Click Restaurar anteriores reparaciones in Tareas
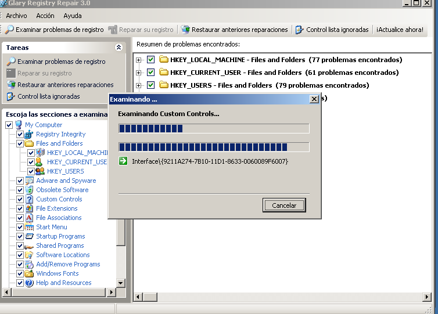 point(66,85)
